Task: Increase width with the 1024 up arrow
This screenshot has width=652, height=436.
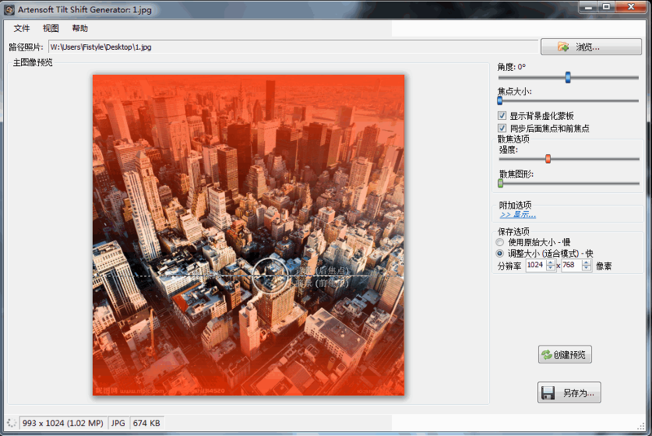Action: [551, 262]
